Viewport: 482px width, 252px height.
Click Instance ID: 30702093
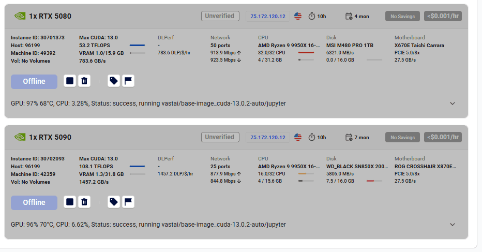click(x=38, y=158)
